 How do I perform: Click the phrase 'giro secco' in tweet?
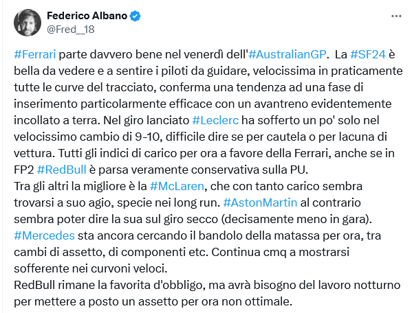191,220
